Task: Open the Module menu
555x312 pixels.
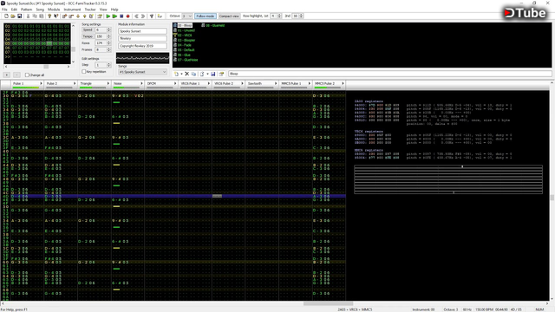Action: pyautogui.click(x=54, y=10)
